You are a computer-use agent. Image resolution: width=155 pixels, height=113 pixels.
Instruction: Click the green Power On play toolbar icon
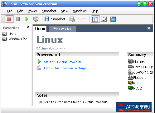coord(27,19)
